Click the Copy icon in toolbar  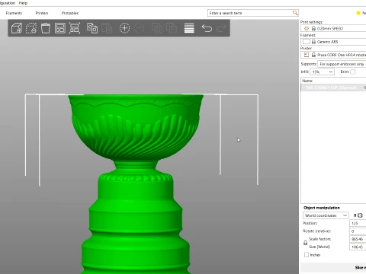92,28
